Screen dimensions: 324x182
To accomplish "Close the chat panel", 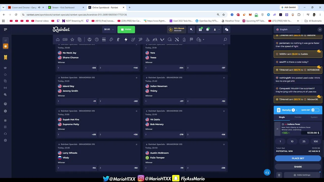I will coord(320,30).
